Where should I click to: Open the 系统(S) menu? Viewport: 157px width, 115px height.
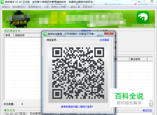coord(6,7)
